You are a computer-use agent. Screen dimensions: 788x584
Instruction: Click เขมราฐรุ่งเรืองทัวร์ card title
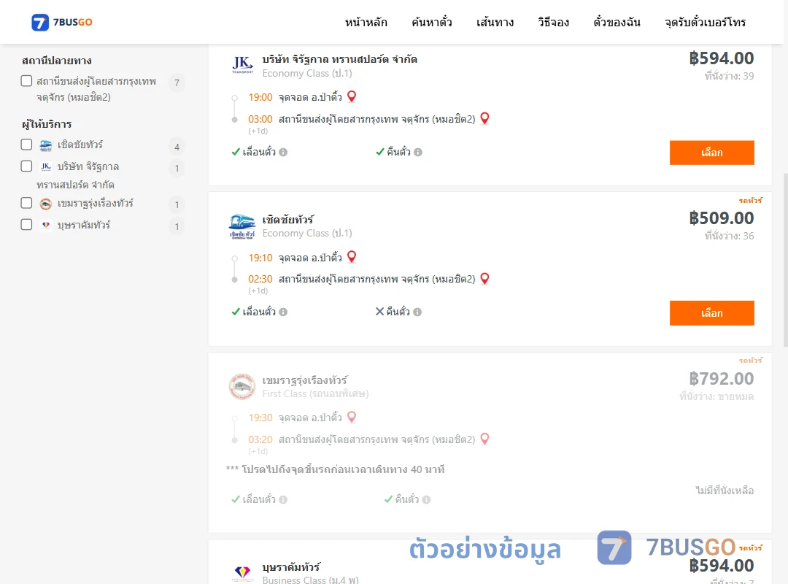coord(305,380)
